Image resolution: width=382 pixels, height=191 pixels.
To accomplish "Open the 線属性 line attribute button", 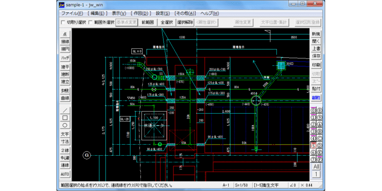I will click(316, 98).
